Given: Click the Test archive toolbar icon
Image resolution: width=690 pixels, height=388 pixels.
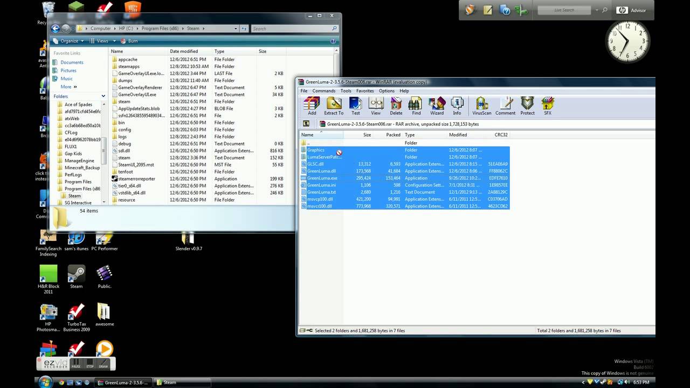Looking at the screenshot, I should click(x=356, y=106).
